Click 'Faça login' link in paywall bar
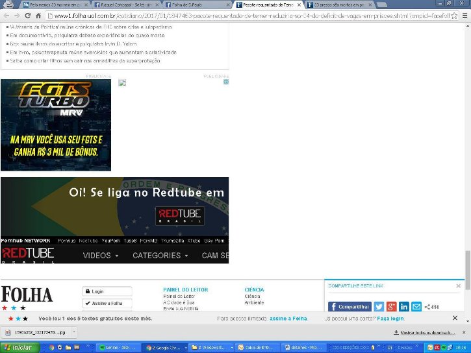471x353 pixels. (390, 319)
